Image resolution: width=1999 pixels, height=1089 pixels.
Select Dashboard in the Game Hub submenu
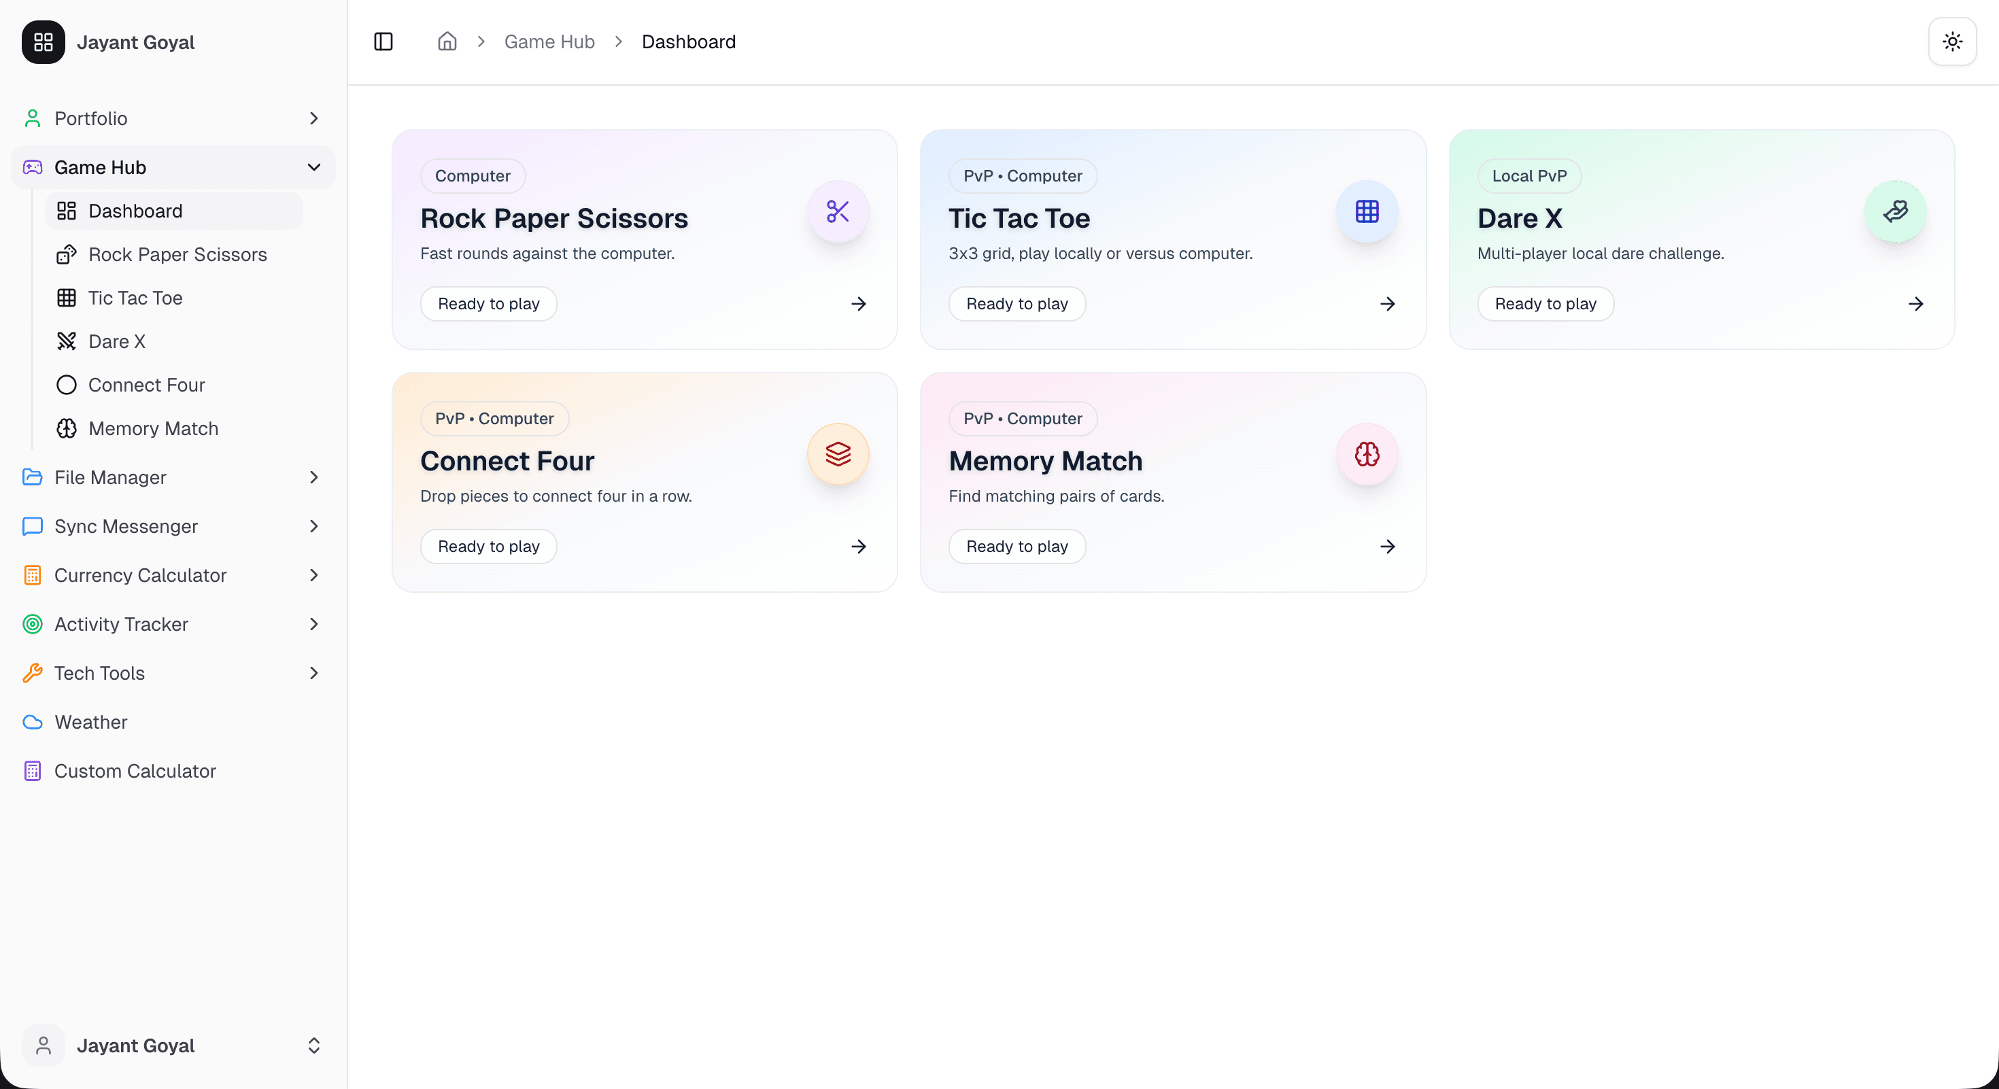click(x=174, y=211)
